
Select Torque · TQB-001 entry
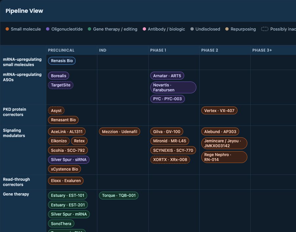pyautogui.click(x=119, y=196)
